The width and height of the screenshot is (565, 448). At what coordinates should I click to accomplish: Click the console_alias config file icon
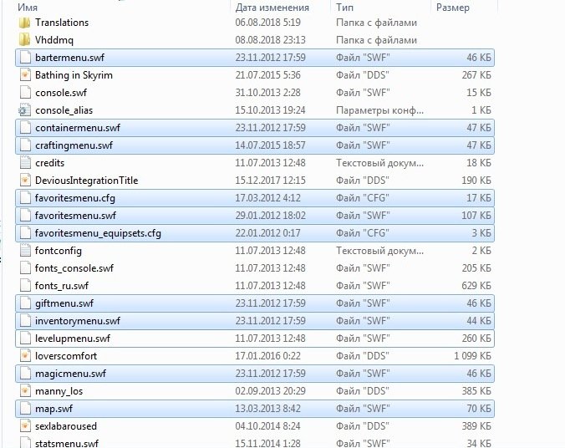(24, 110)
